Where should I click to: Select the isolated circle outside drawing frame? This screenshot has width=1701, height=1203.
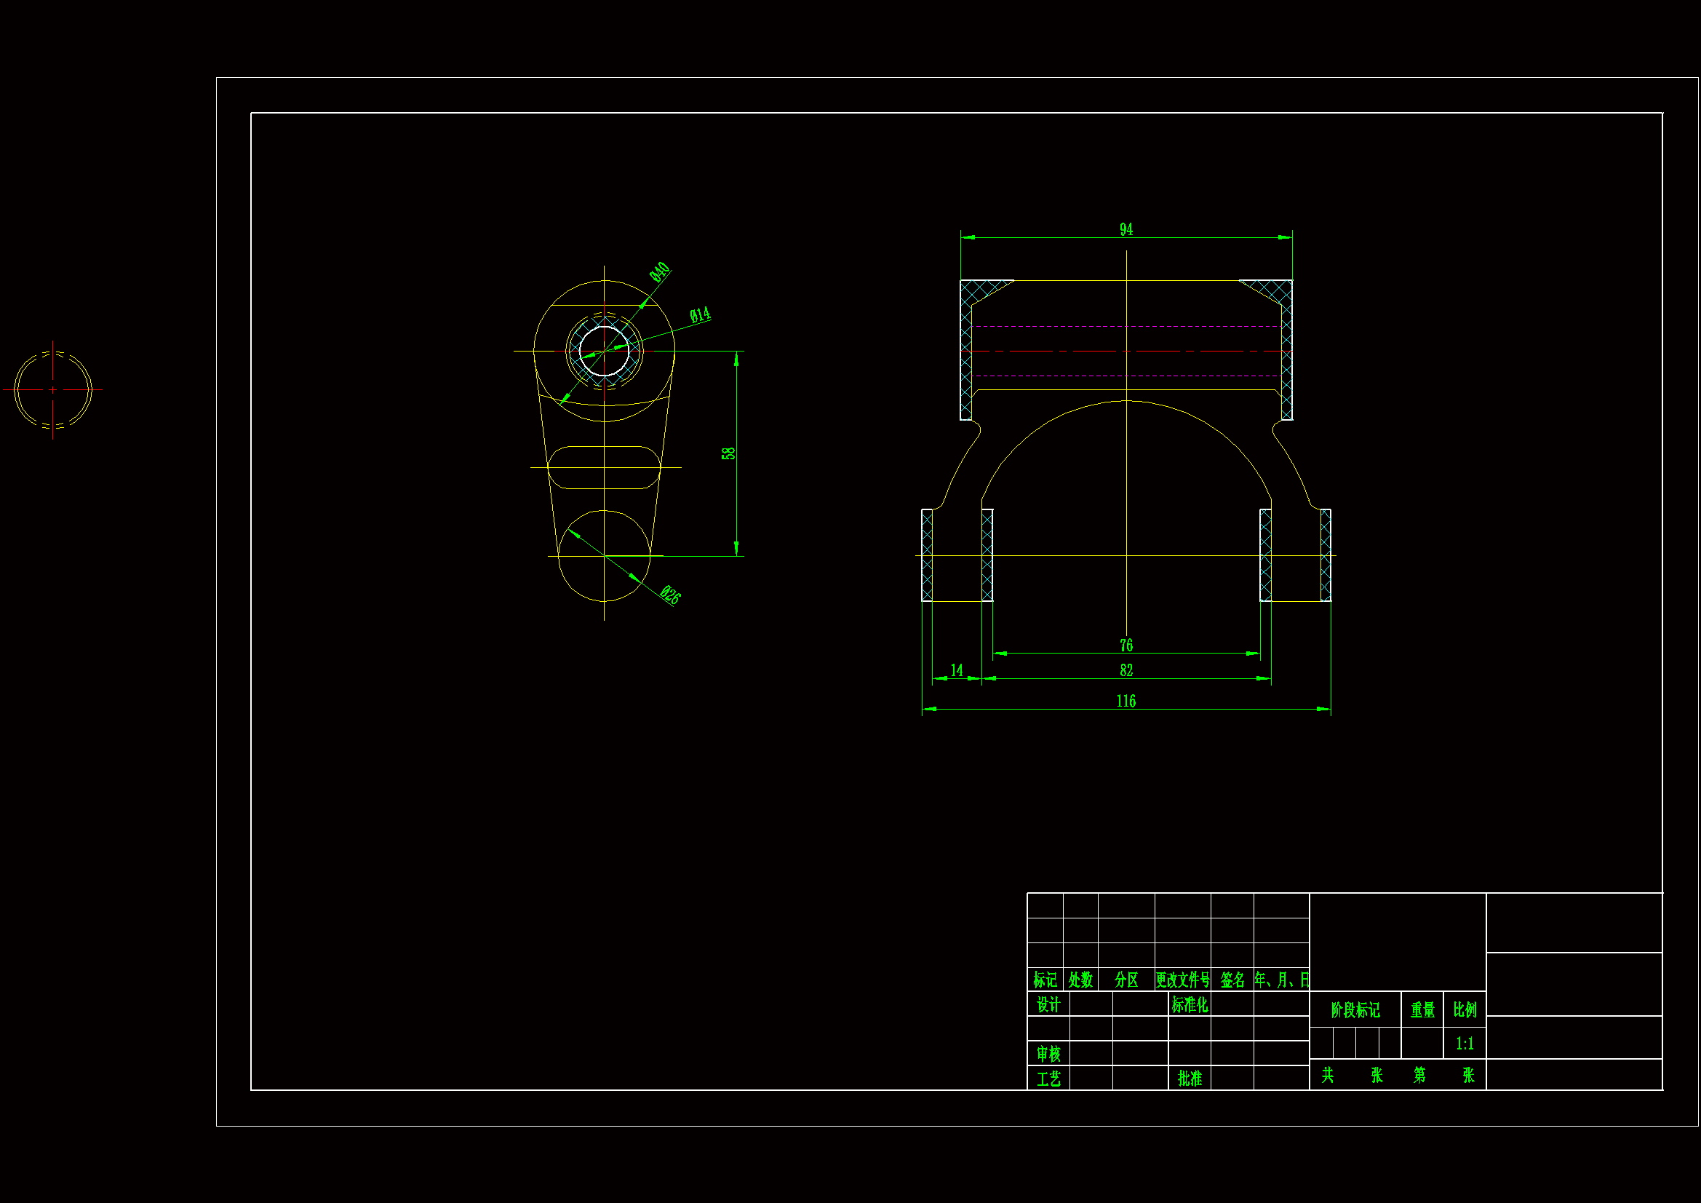(52, 390)
